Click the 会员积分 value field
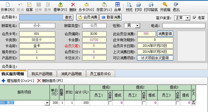This screenshot has width=208, height=112. tap(94, 52)
